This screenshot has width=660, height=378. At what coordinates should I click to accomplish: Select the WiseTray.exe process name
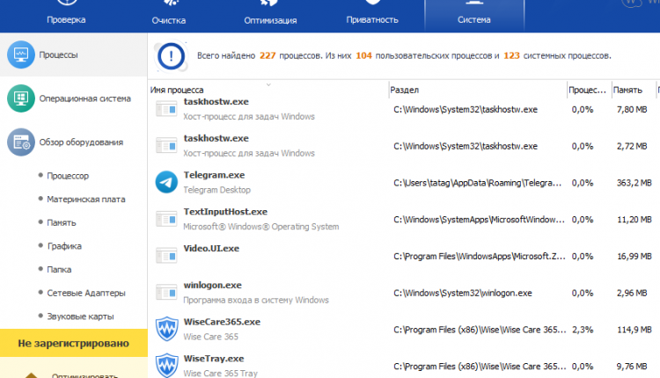click(x=214, y=359)
